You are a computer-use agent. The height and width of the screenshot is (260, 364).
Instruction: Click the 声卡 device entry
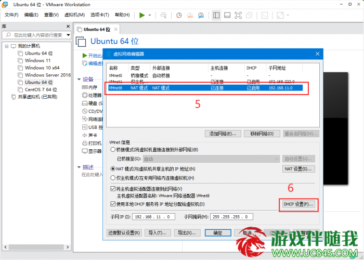point(89,135)
